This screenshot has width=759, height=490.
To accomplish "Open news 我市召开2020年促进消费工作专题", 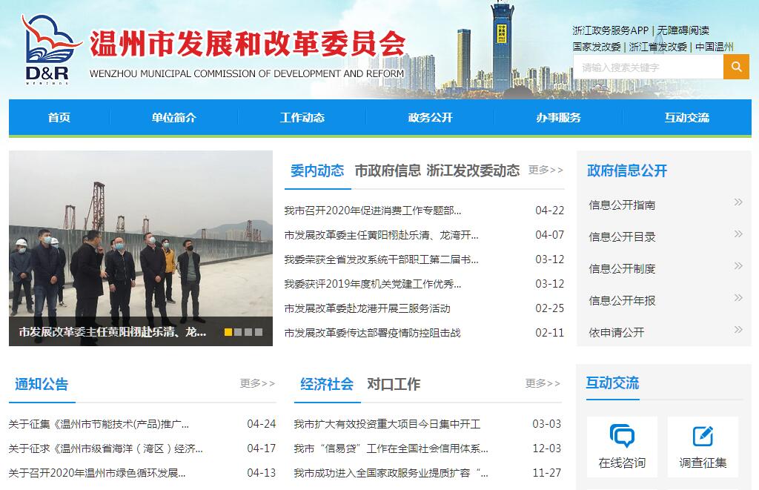I will coord(372,211).
